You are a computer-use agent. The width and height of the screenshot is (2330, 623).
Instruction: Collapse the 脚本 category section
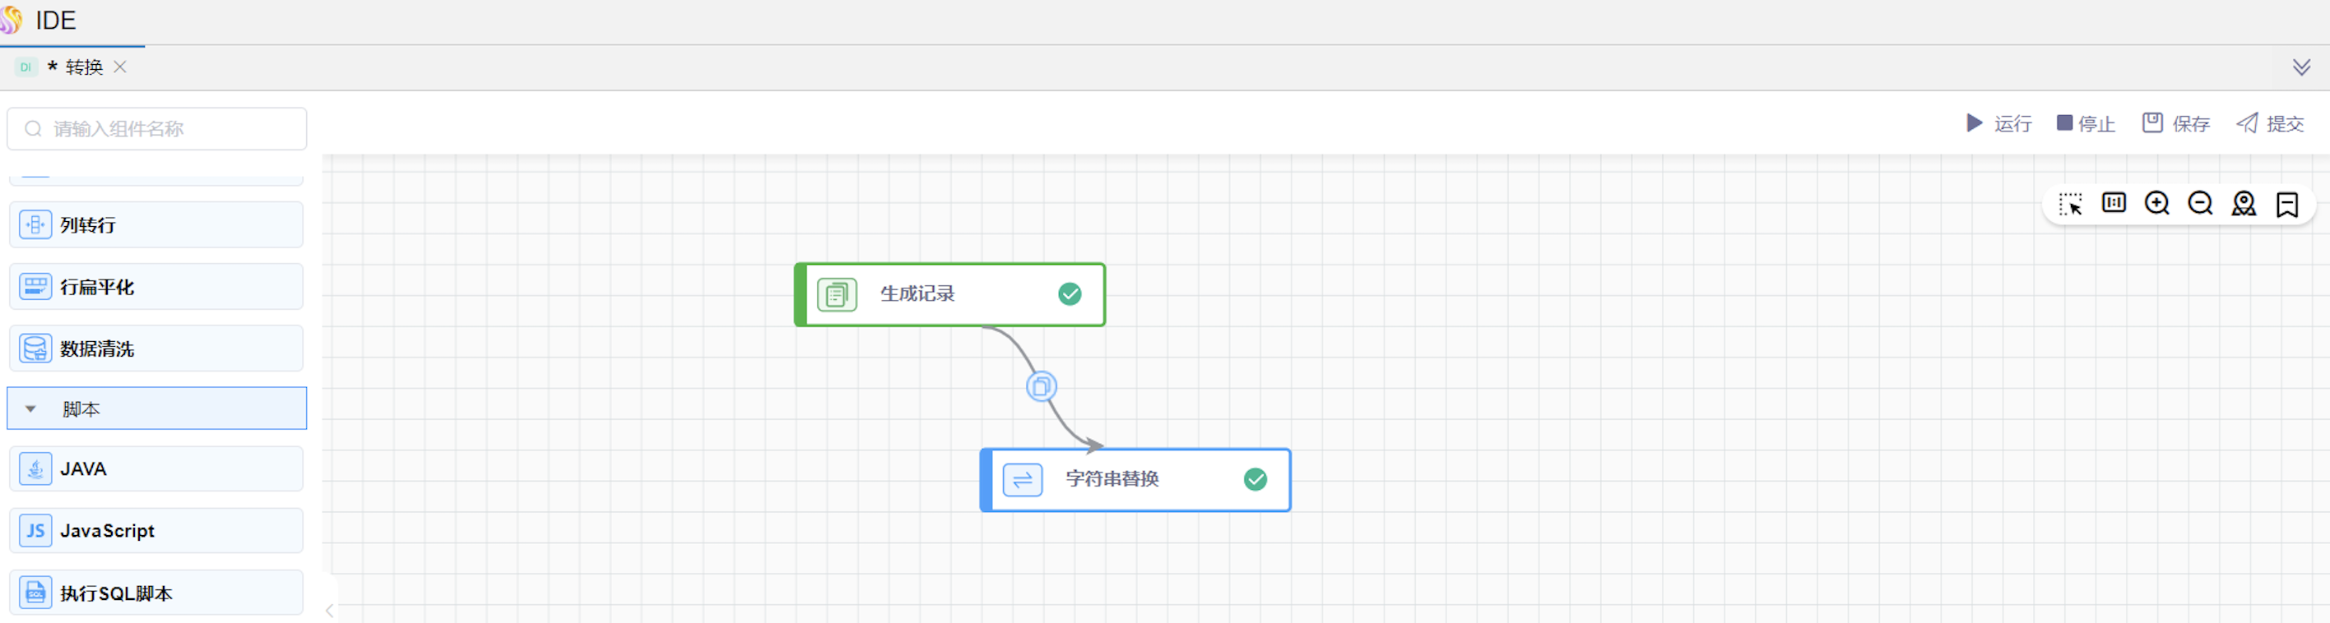point(30,408)
